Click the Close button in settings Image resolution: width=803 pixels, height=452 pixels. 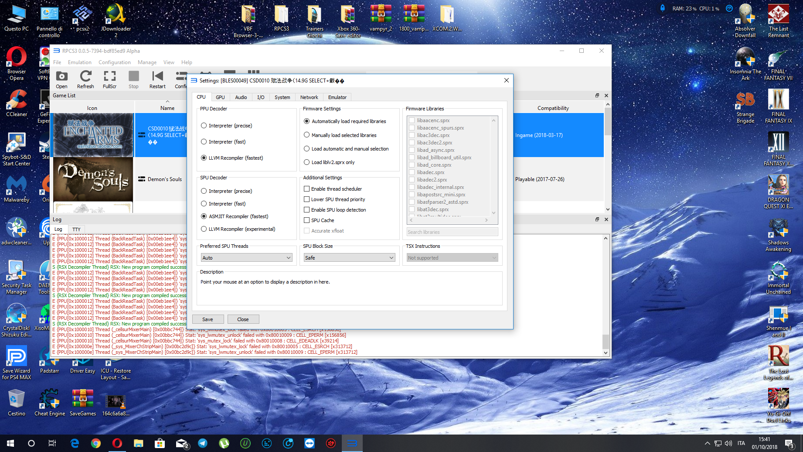tap(243, 319)
